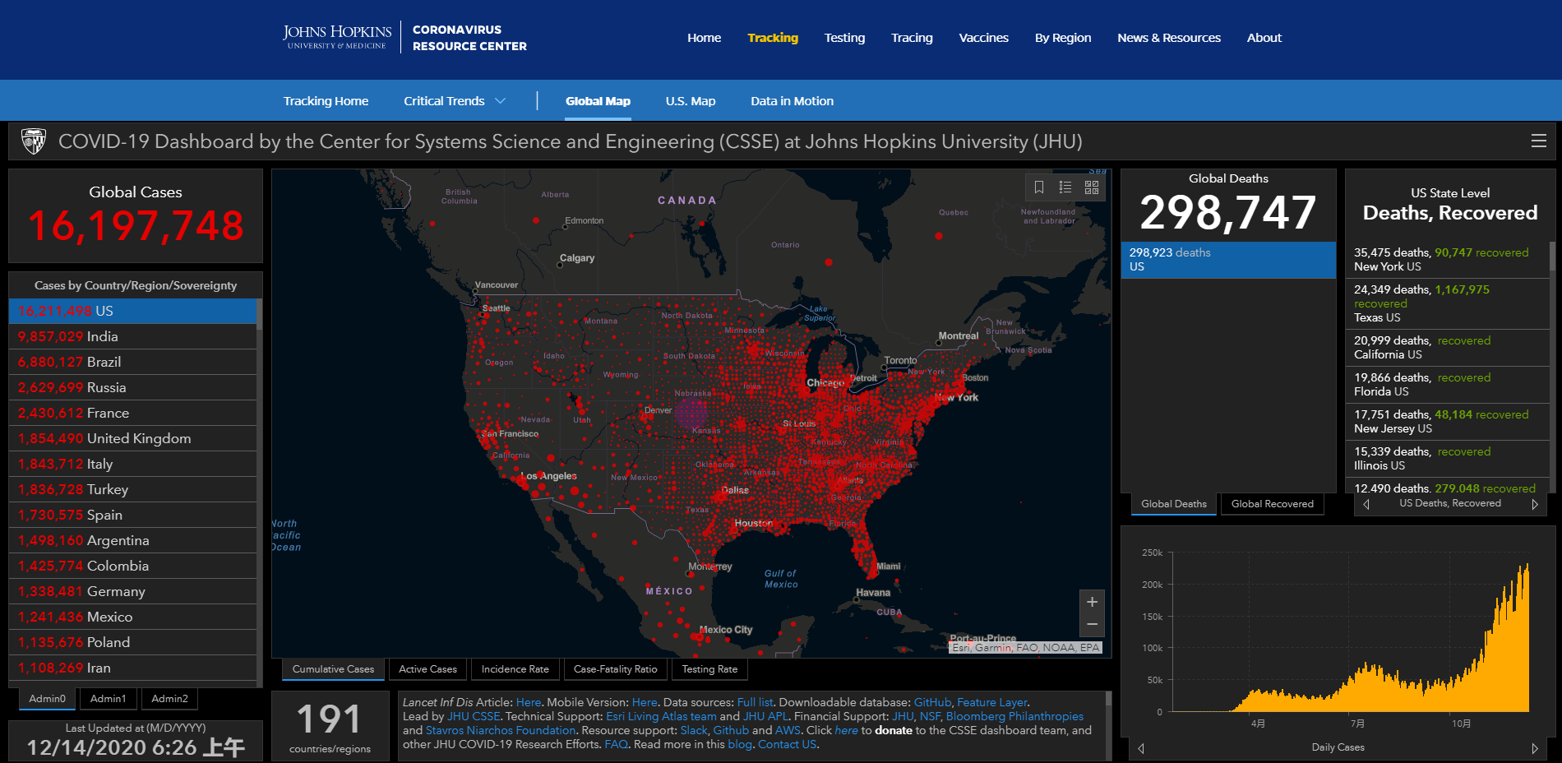Image resolution: width=1562 pixels, height=763 pixels.
Task: Switch map to Testing Rate
Action: [x=709, y=669]
